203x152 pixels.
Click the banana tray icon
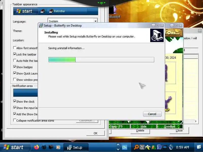[148, 147]
